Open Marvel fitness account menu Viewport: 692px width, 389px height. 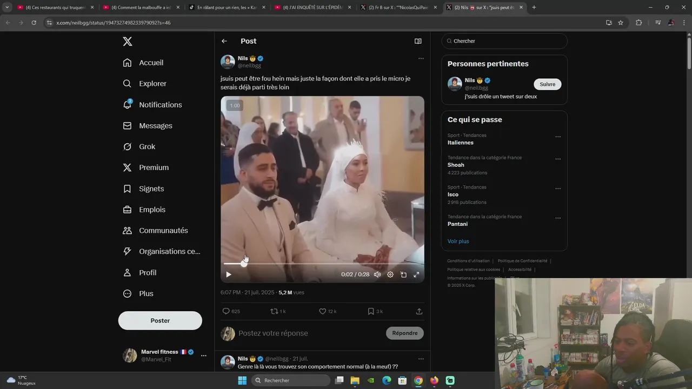165,355
